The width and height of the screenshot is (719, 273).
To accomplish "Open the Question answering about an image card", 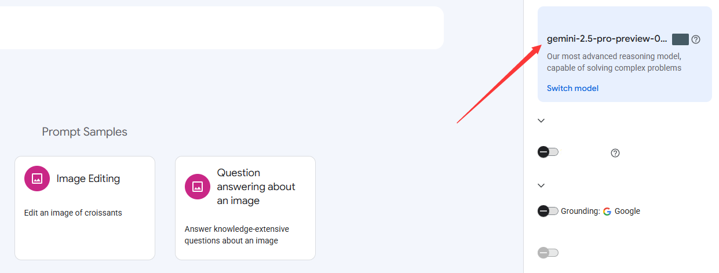I will (x=245, y=208).
